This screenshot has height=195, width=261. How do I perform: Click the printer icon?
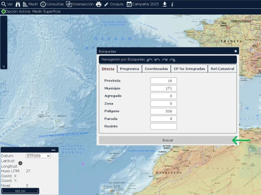[x=99, y=4]
